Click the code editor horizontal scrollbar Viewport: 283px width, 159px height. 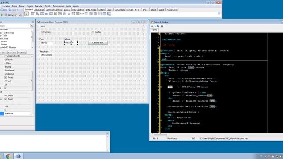[x=161, y=134]
